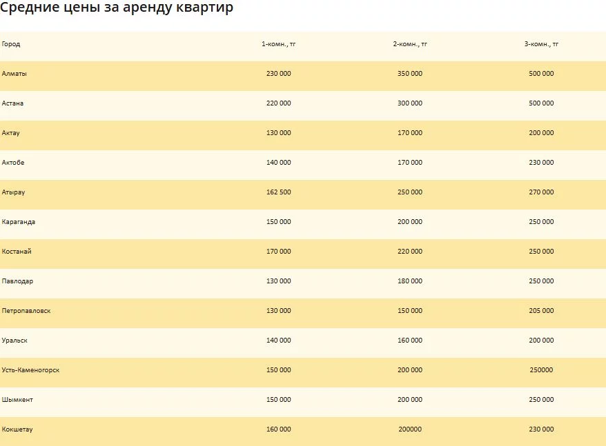Click the "Город" column header

11,44
